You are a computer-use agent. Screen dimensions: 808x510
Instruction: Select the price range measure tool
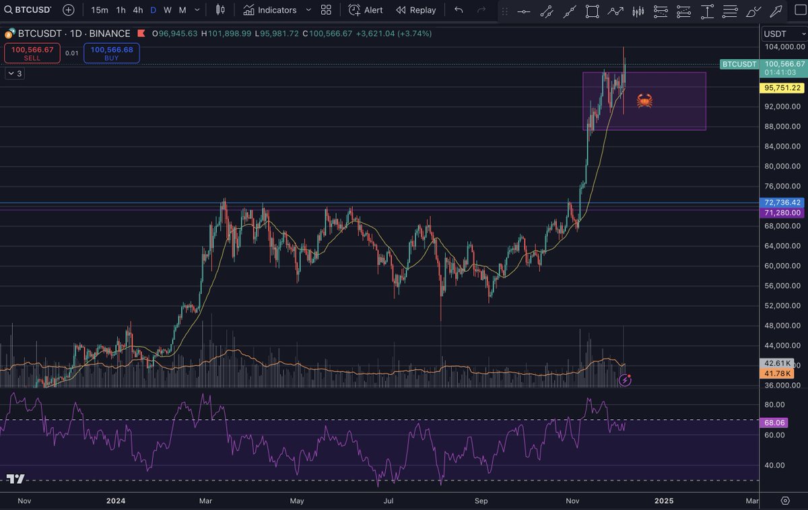pos(707,11)
